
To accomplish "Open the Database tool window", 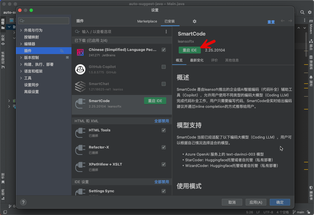I will 311,63.
